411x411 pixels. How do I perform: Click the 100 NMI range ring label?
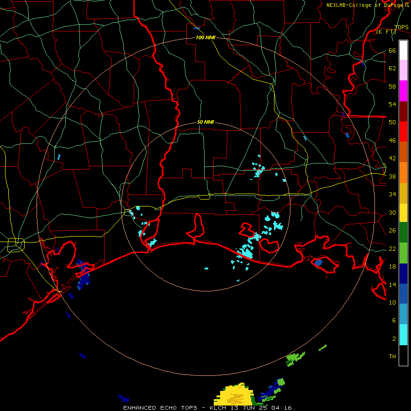tap(205, 37)
